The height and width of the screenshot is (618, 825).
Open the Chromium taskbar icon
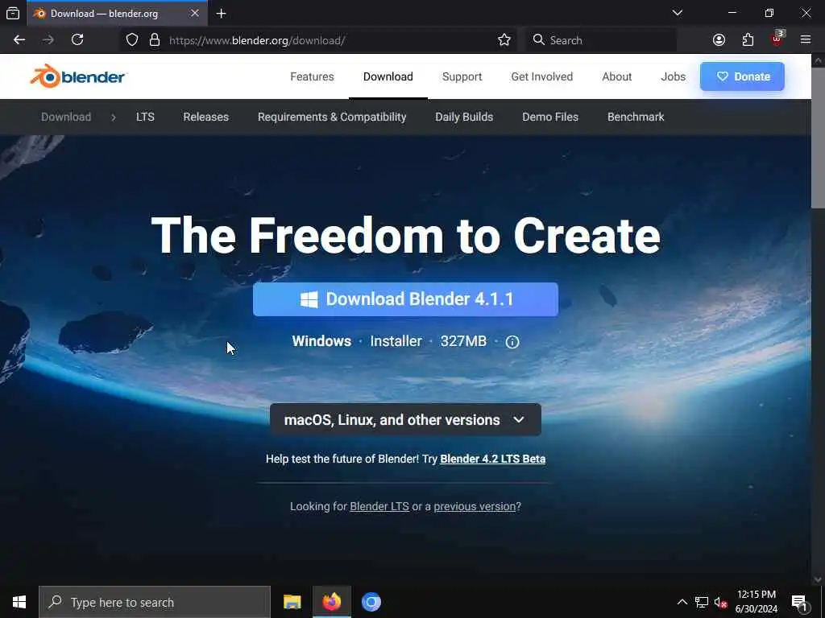pyautogui.click(x=371, y=602)
